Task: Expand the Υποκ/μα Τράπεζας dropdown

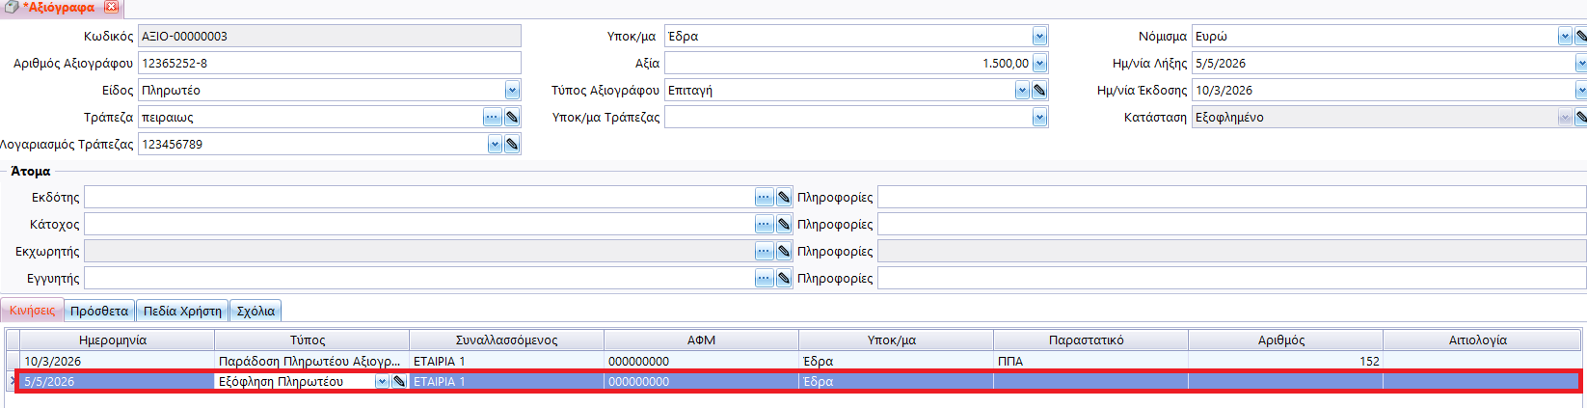Action: coord(1039,118)
